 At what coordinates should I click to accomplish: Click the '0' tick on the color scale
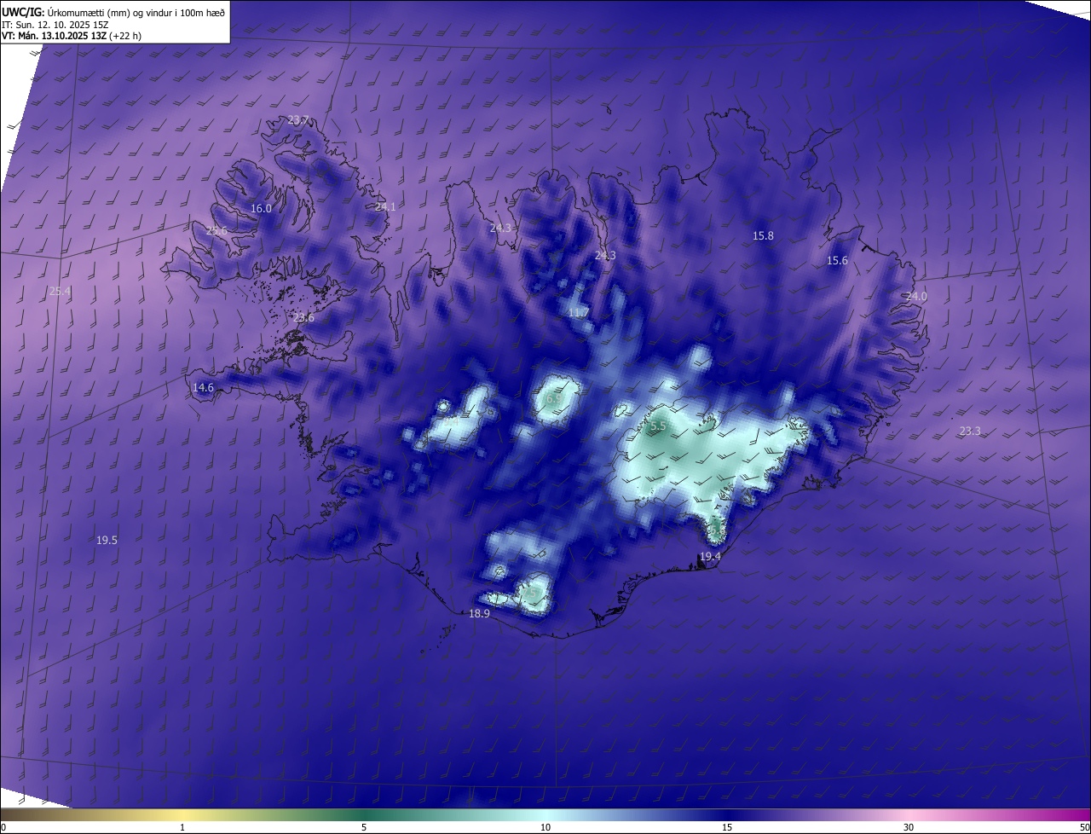3,827
